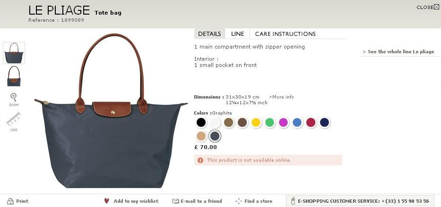Choose the black color swatch
This screenshot has width=441, height=207.
pyautogui.click(x=201, y=123)
